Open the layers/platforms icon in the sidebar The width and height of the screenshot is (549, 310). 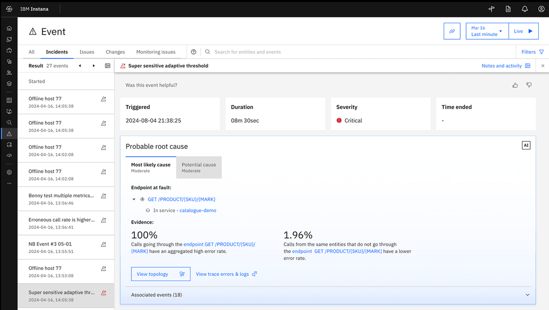point(9,84)
